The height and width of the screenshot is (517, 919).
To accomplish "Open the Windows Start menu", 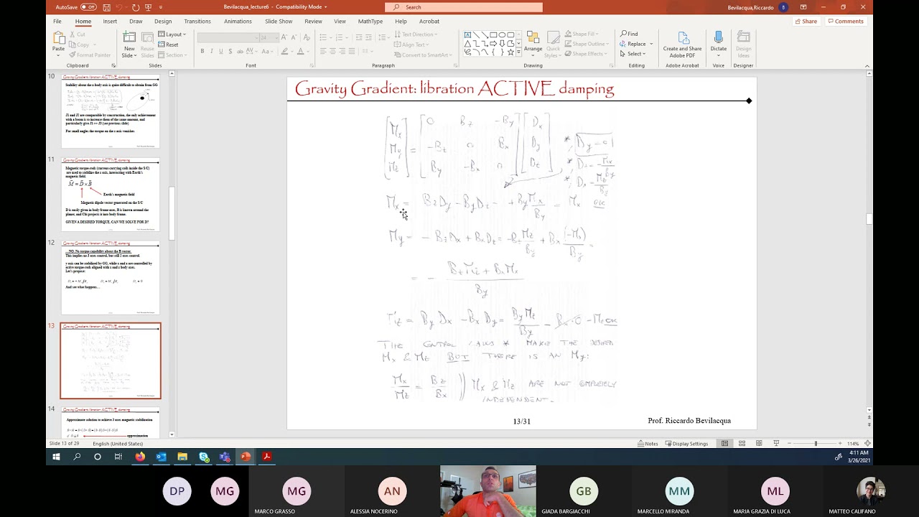I will pos(56,457).
